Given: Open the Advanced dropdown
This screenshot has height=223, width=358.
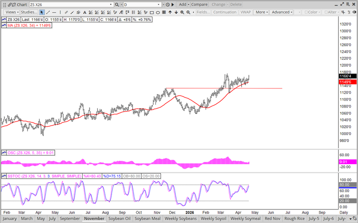Looking at the screenshot, I should [282, 12].
